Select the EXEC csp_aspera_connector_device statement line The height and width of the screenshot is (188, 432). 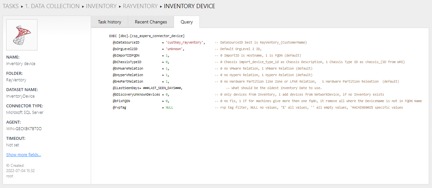146,36
